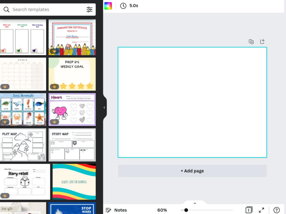This screenshot has width=286, height=214.
Task: Click the notes pencil icon
Action: point(108,210)
